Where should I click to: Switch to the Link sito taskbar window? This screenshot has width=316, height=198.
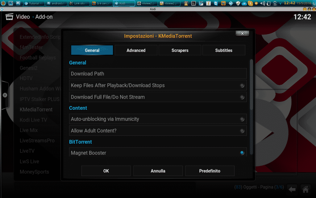pos(79,3)
